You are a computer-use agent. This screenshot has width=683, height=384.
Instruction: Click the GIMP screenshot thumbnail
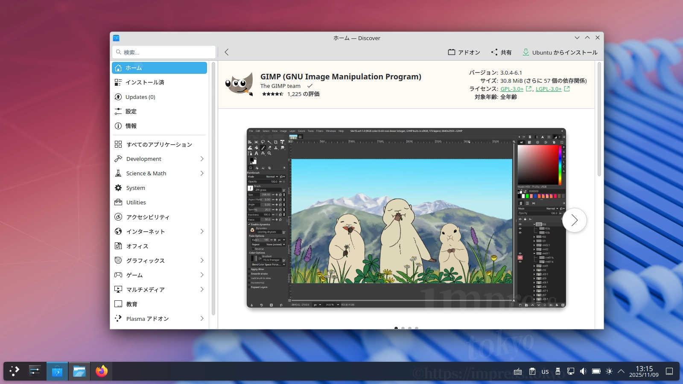pyautogui.click(x=406, y=218)
